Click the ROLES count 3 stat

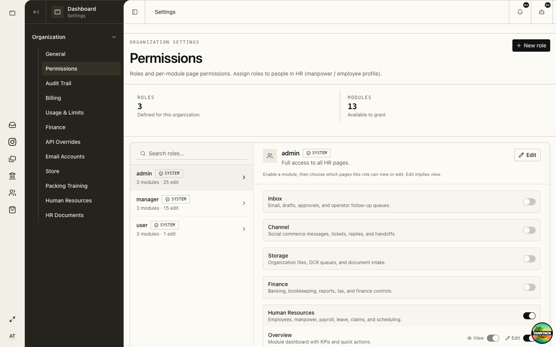(140, 106)
